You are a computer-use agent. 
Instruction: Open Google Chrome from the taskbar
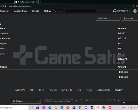[80, 107]
